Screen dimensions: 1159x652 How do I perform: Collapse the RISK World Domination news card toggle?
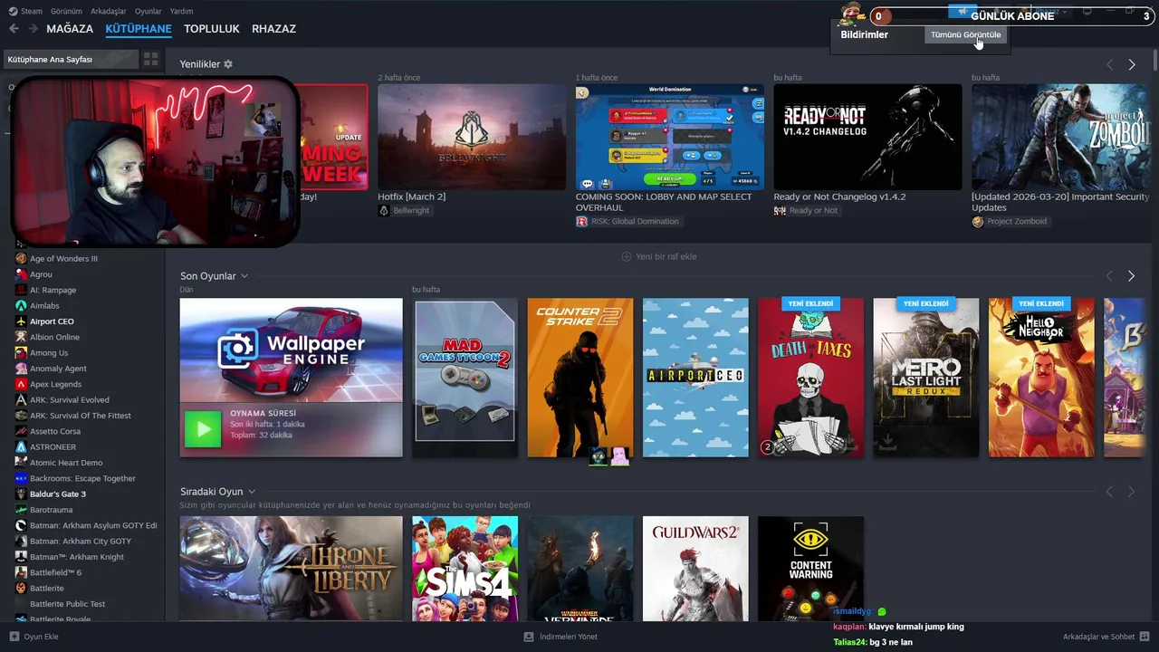point(582,92)
